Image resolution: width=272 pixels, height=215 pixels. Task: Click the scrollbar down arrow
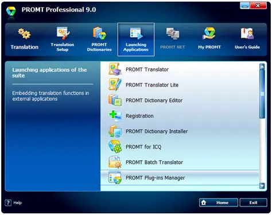[262, 186]
